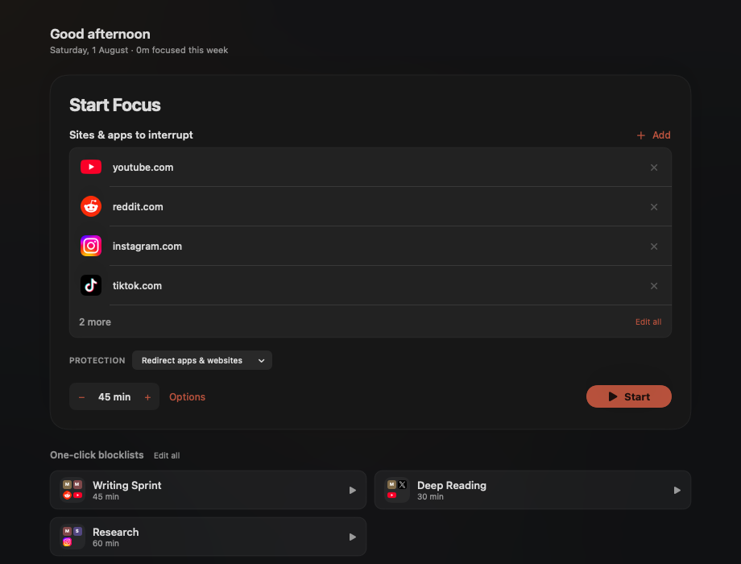
Task: Start the focus session
Action: [628, 396]
